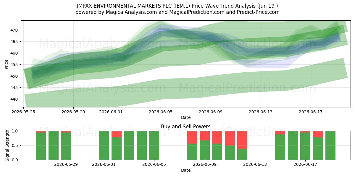Select the signal bar above the 2026-06-05 tick
This screenshot has width=355, height=177.
(x=154, y=145)
